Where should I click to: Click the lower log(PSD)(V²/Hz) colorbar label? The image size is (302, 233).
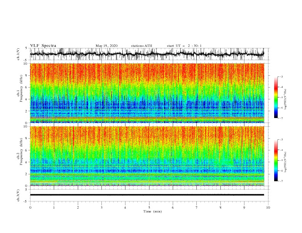click(x=286, y=162)
